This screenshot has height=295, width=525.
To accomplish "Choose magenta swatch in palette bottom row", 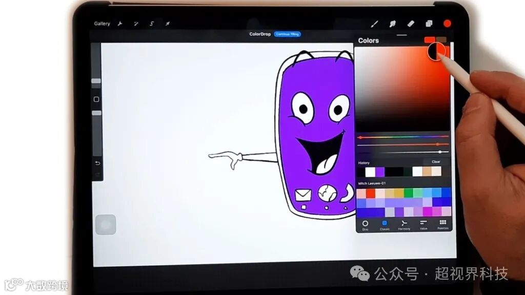I will tap(427, 212).
